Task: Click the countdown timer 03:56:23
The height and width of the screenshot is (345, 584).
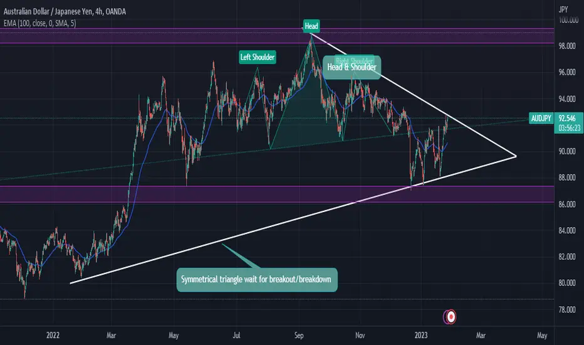Action: 570,129
